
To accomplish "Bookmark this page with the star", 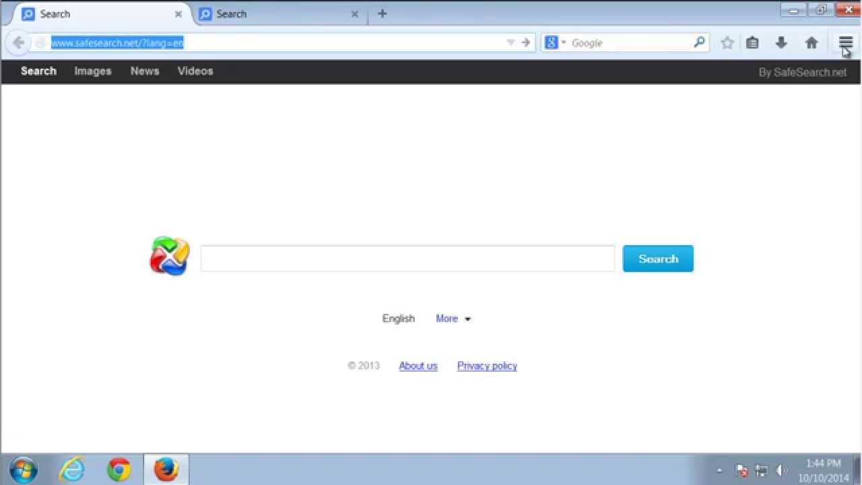I will click(x=727, y=42).
